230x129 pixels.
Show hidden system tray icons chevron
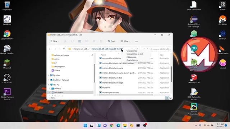(x=196, y=125)
